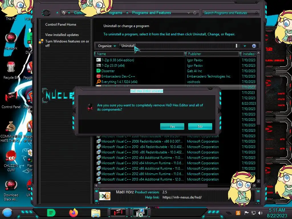Viewport: 292px width, 219px height.
Task: Click the help link https://mh-nexus.de/hxd/
Action: (182, 197)
